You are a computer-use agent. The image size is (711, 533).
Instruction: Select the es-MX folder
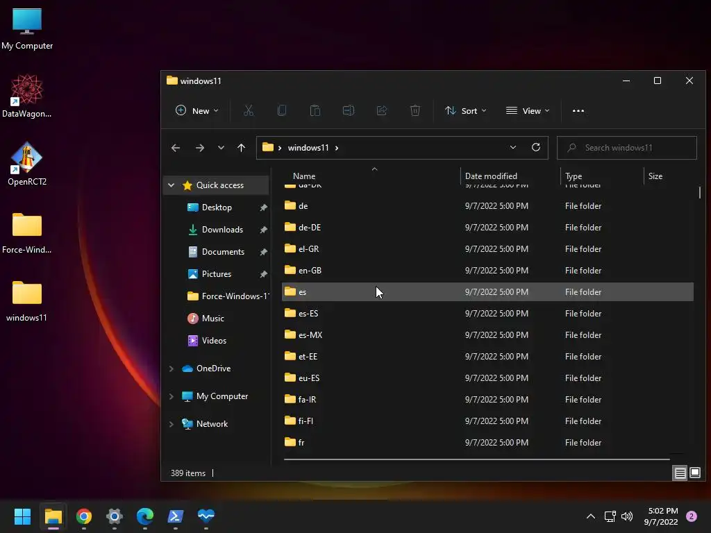(487, 335)
